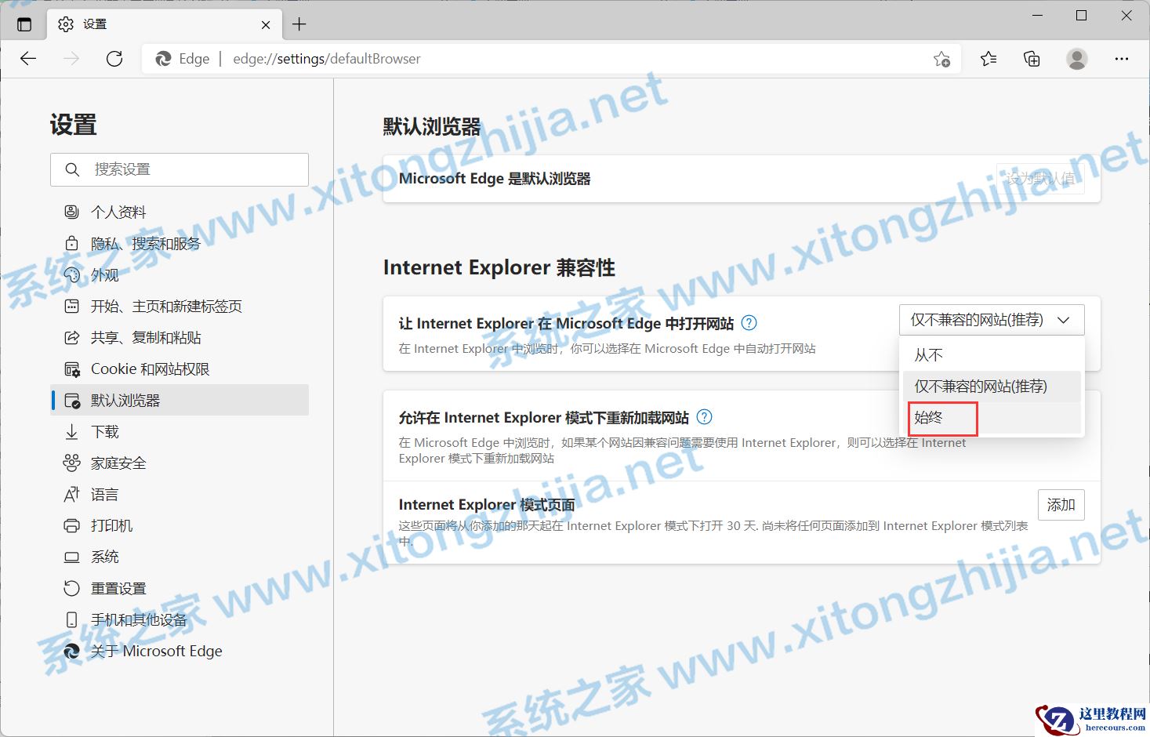Screen dimensions: 1150x737
Task: Click the help icon beside IE 模式下重新加载网站 setting
Action: click(x=704, y=417)
